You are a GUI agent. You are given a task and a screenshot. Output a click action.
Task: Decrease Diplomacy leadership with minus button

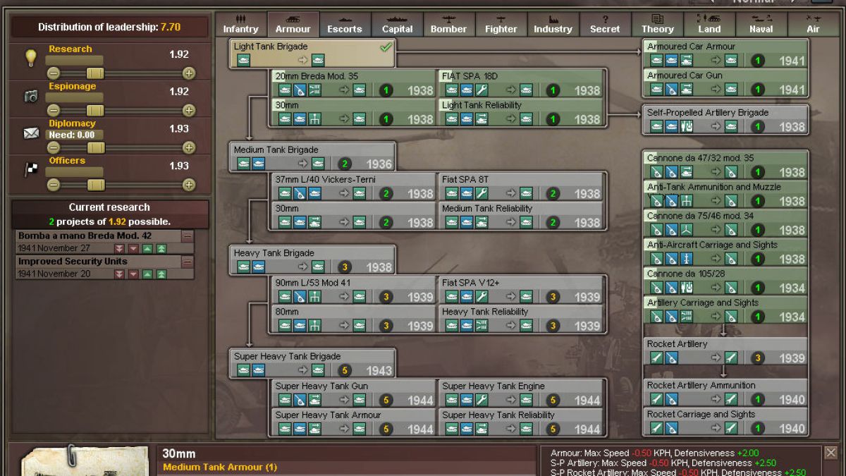52,148
